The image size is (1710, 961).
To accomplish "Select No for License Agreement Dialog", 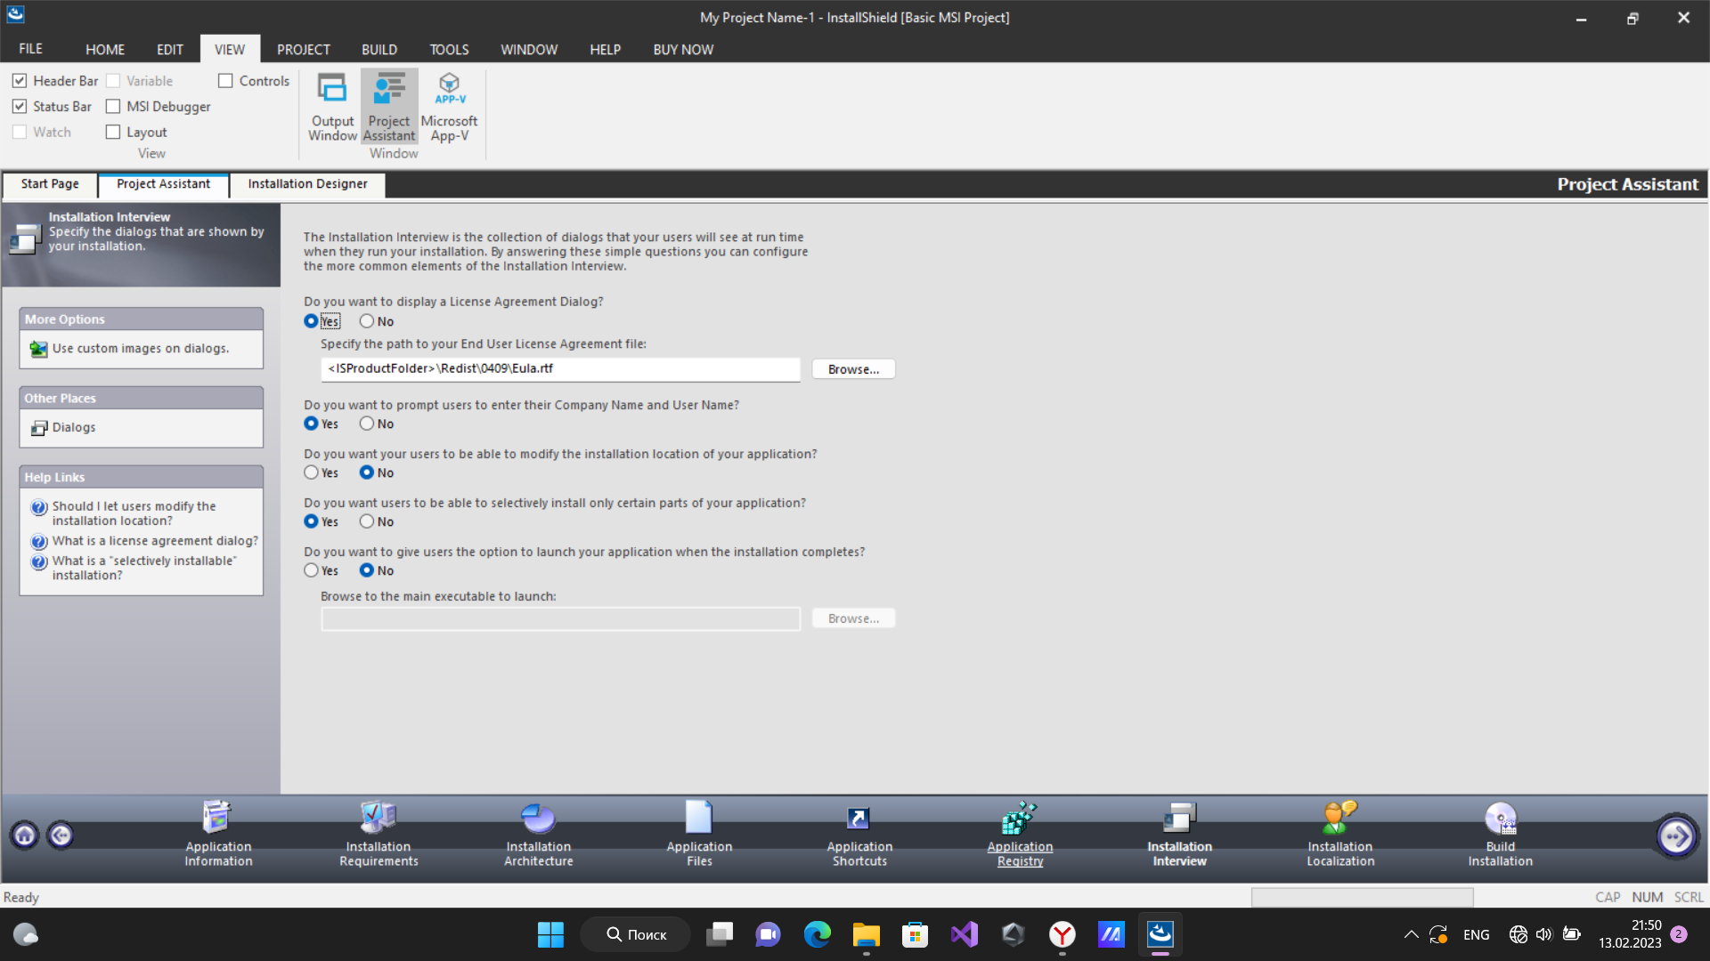I will coord(367,321).
